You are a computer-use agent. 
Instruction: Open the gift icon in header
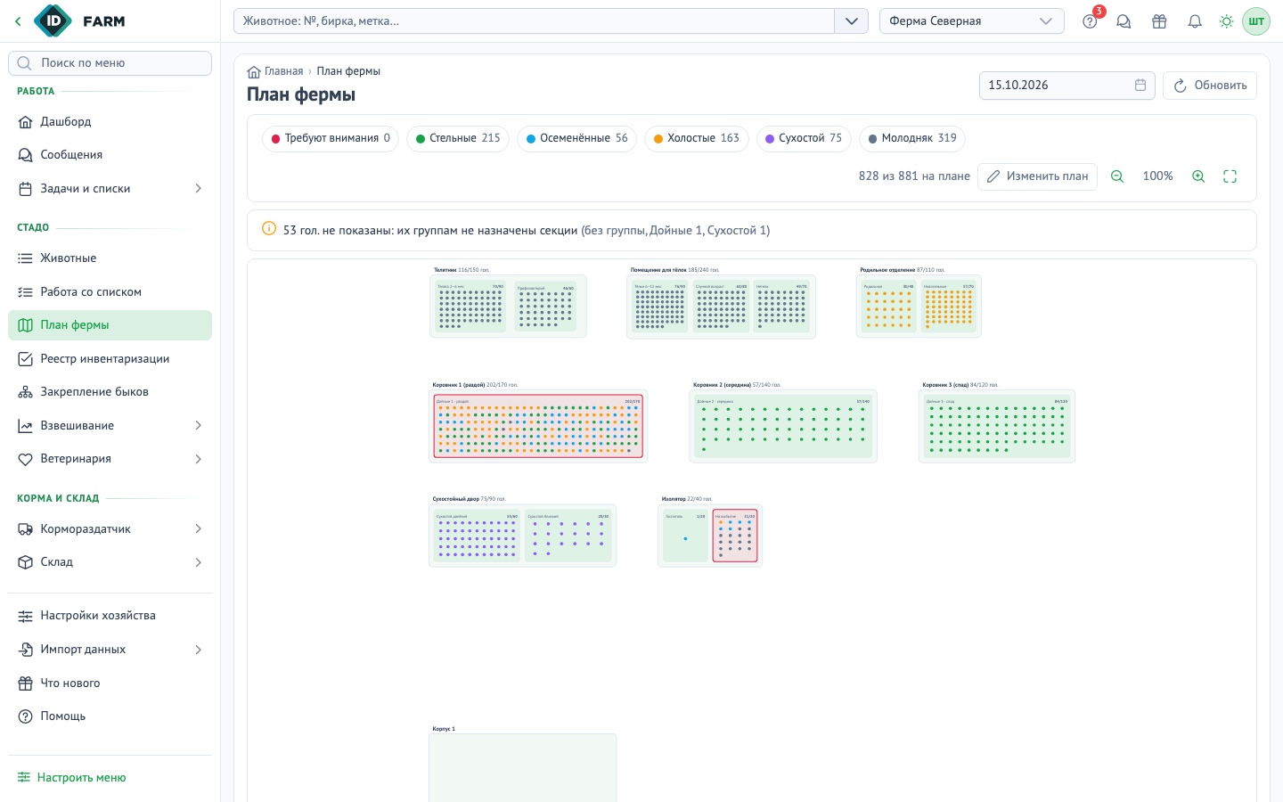pos(1159,21)
